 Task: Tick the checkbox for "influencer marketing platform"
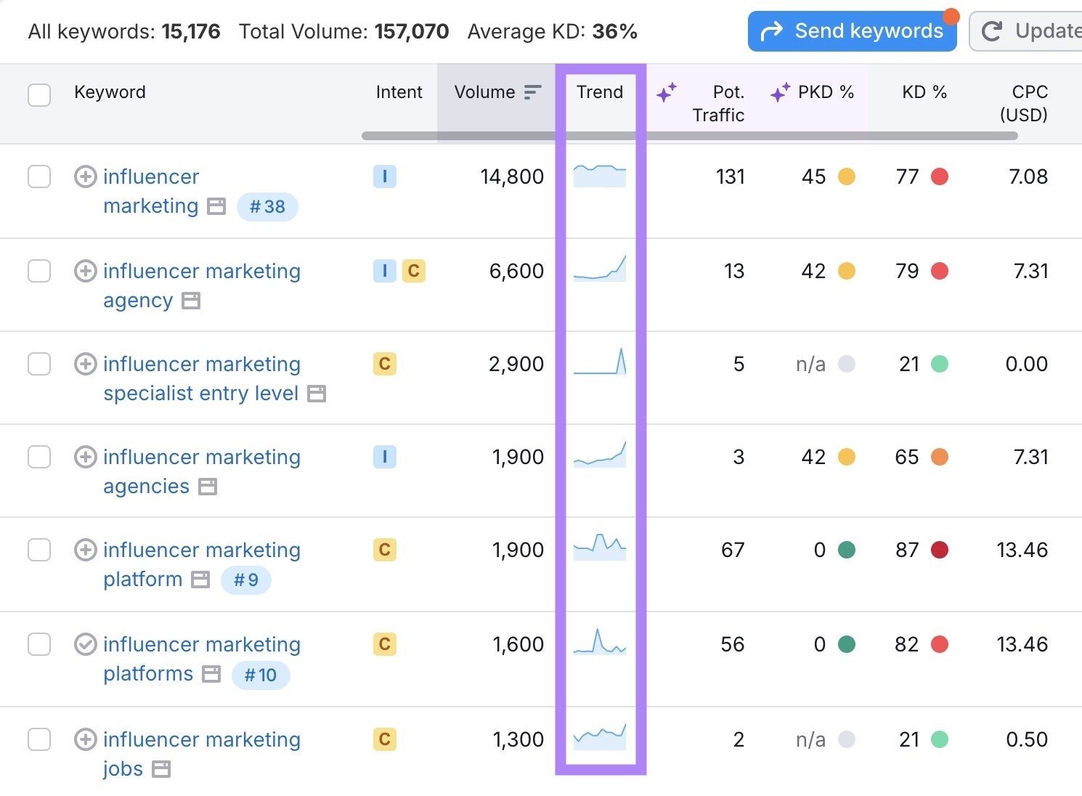pyautogui.click(x=38, y=550)
